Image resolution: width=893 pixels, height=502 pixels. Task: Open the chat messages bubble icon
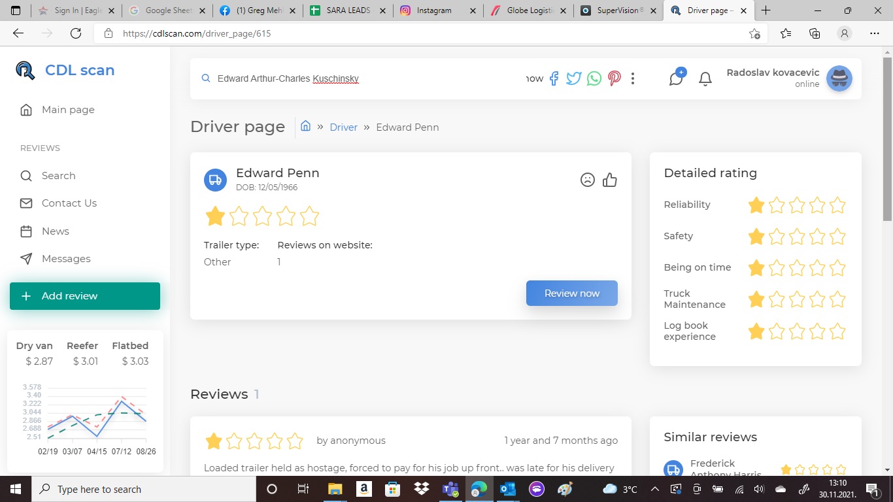[676, 78]
